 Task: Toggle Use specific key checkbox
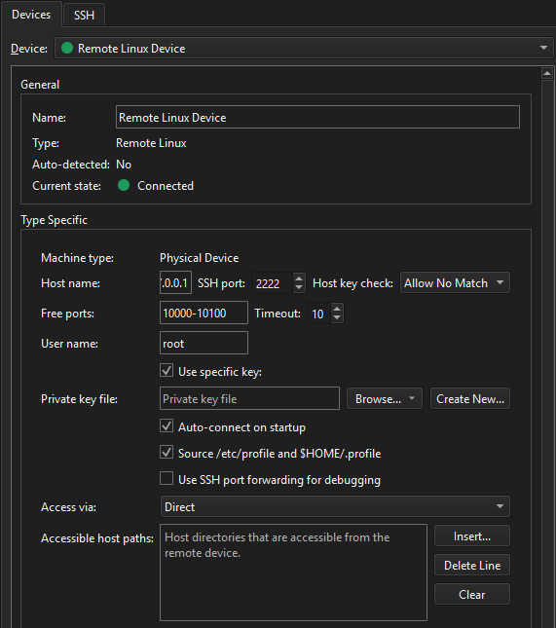coord(167,371)
